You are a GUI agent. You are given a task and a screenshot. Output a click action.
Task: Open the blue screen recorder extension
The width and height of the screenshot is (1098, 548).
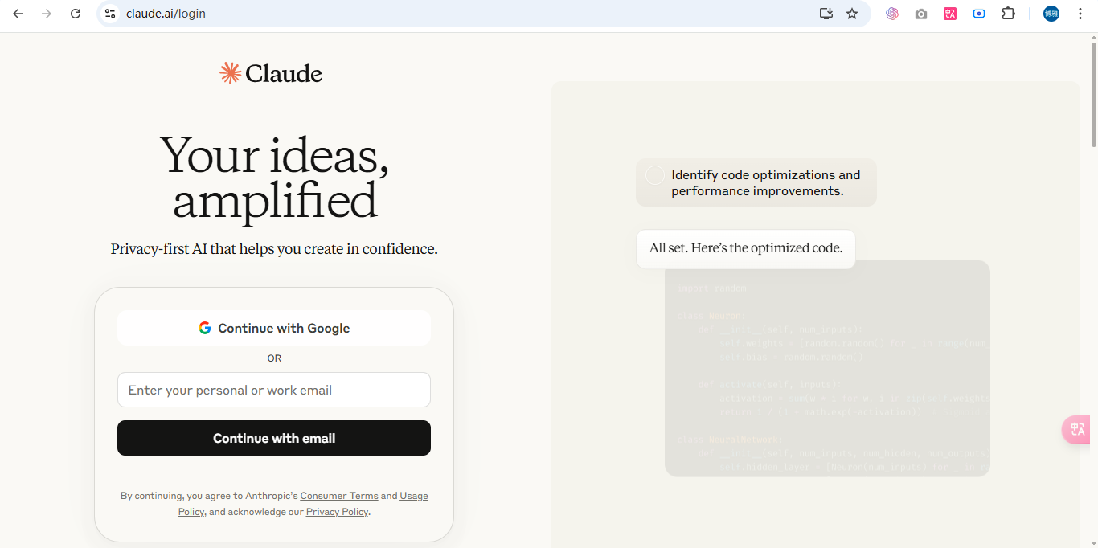tap(979, 14)
